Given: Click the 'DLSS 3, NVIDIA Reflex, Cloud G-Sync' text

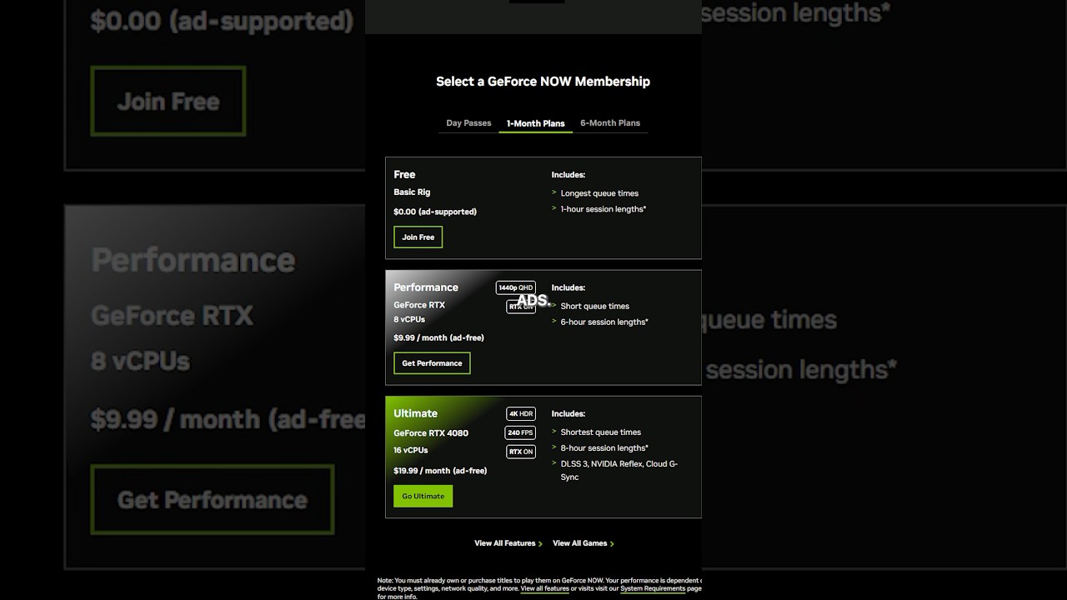Looking at the screenshot, I should click(x=619, y=471).
